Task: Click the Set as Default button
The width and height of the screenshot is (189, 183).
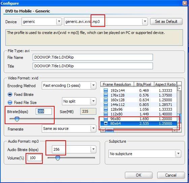Action: point(166,22)
